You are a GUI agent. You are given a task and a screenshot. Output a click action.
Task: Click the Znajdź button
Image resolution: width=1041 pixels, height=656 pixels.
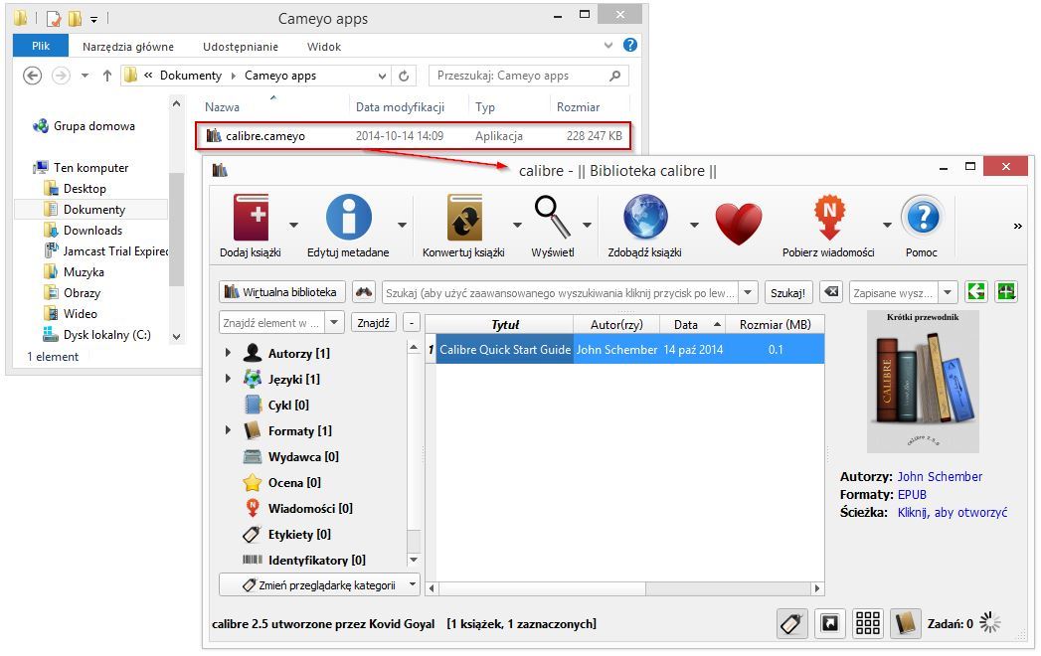[373, 323]
